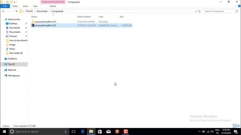Click the battery icon in system tray
241x135 pixels.
click(204, 132)
